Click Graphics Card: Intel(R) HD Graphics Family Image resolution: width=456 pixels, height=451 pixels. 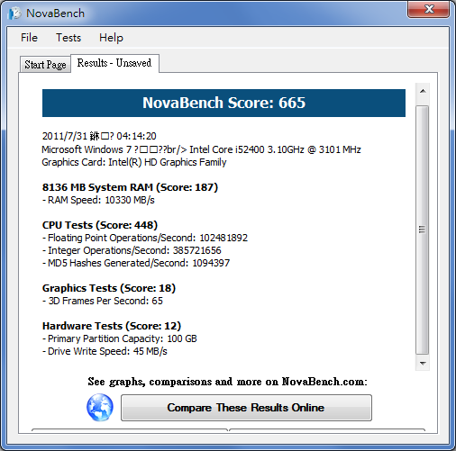click(134, 162)
